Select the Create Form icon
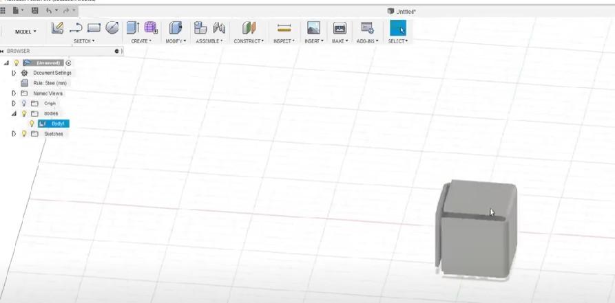Image resolution: width=615 pixels, height=303 pixels. [151, 27]
